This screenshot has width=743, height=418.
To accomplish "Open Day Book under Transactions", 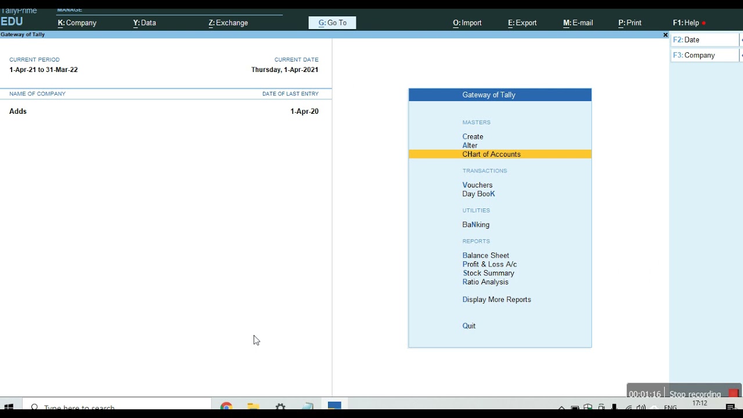I will coord(479,194).
